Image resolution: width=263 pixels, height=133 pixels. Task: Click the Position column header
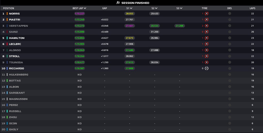(x=9, y=8)
